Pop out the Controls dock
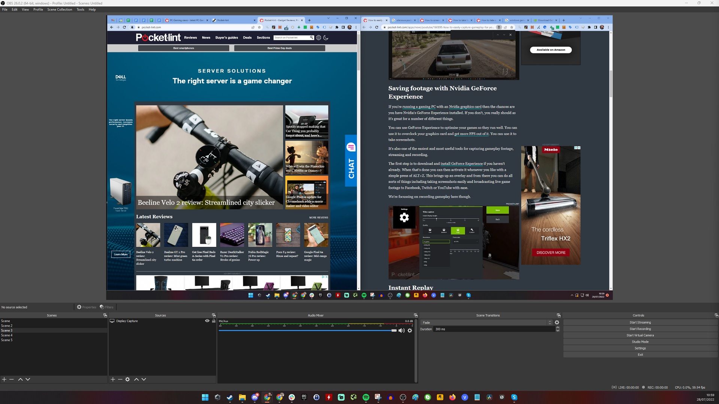The width and height of the screenshot is (719, 404). (x=716, y=315)
